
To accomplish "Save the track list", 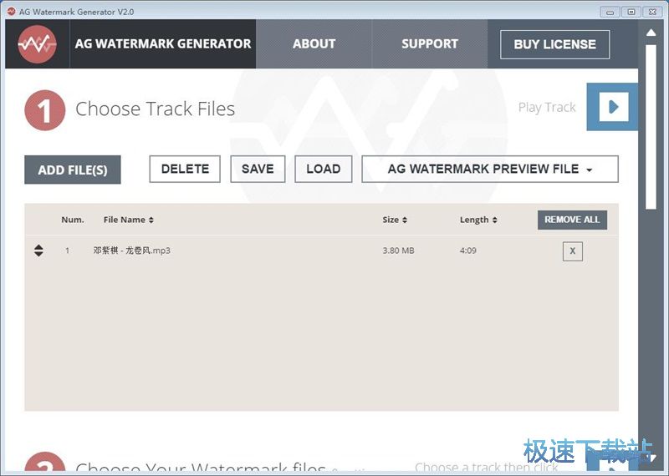I will (258, 170).
